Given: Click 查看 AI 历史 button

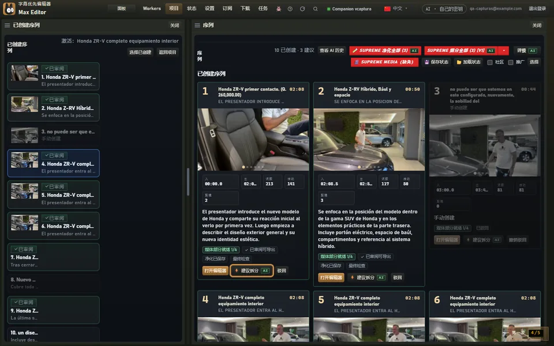Looking at the screenshot, I should click(x=331, y=51).
